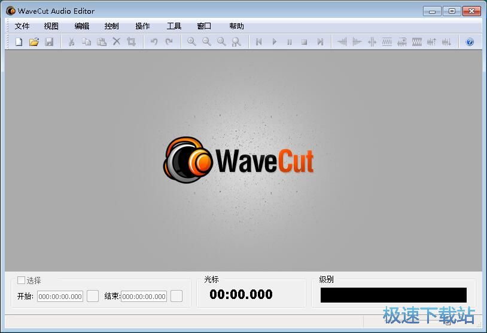Cut selection with the scissors icon
This screenshot has height=333, width=487.
(71, 42)
